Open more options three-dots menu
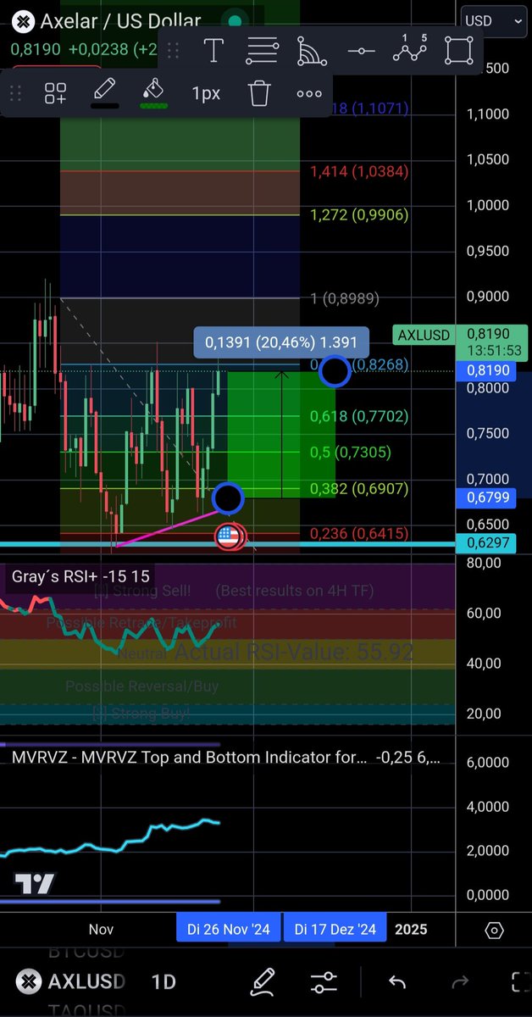Viewport: 532px width, 1017px height. point(309,93)
